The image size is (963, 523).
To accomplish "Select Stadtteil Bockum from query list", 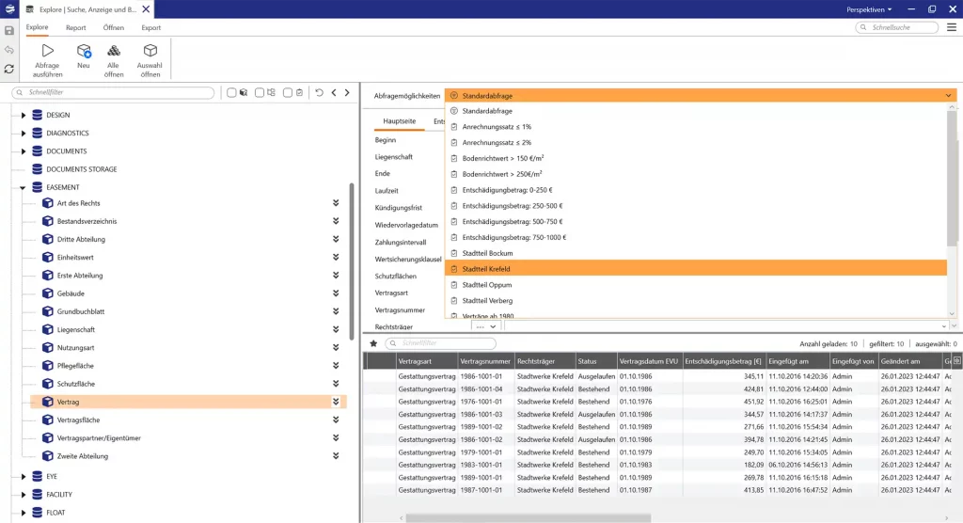I will point(487,253).
